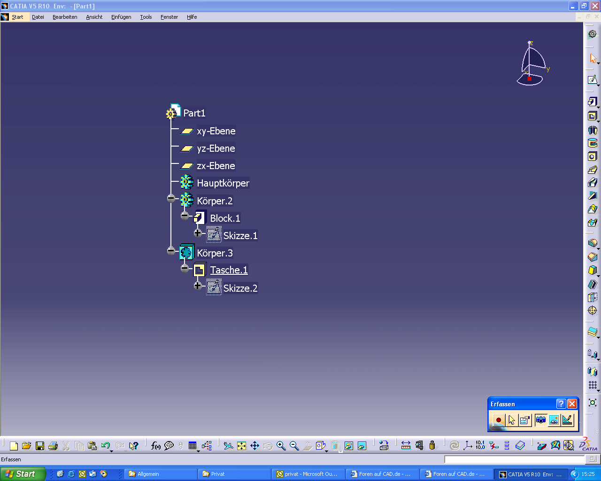Collapse the Körper.3 tree node
601x481 pixels.
[x=171, y=251]
